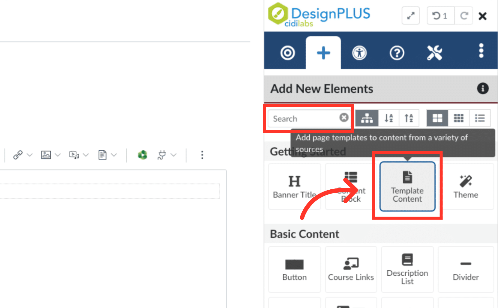Enable compact grid view for elements
The width and height of the screenshot is (498, 308).
click(x=458, y=118)
